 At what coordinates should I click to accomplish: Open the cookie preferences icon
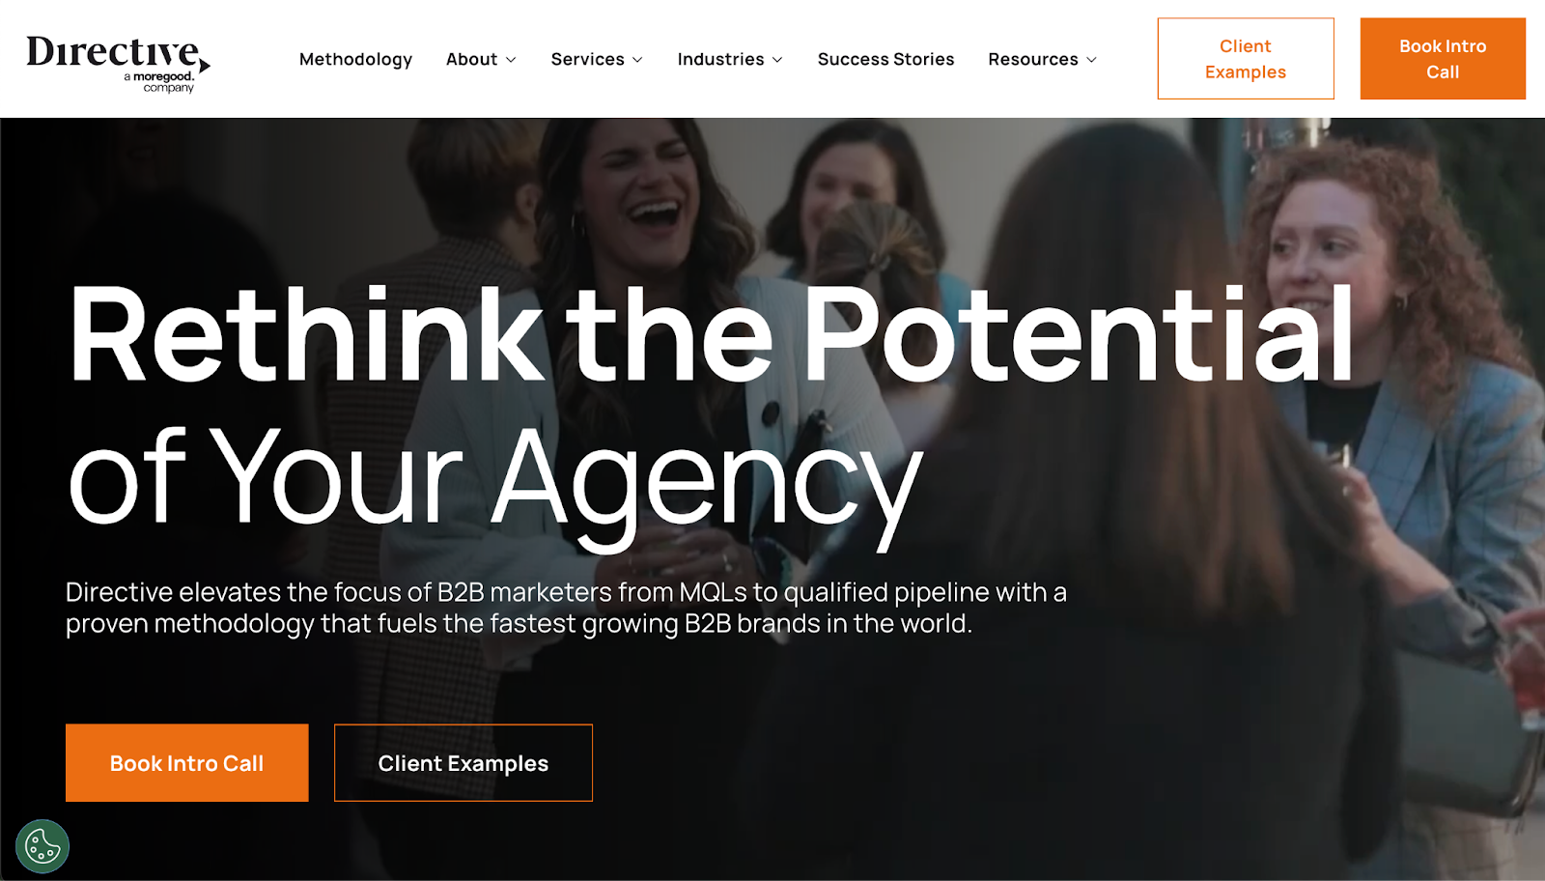42,846
